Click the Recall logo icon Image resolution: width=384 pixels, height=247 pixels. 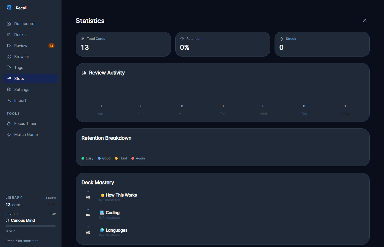click(x=9, y=8)
